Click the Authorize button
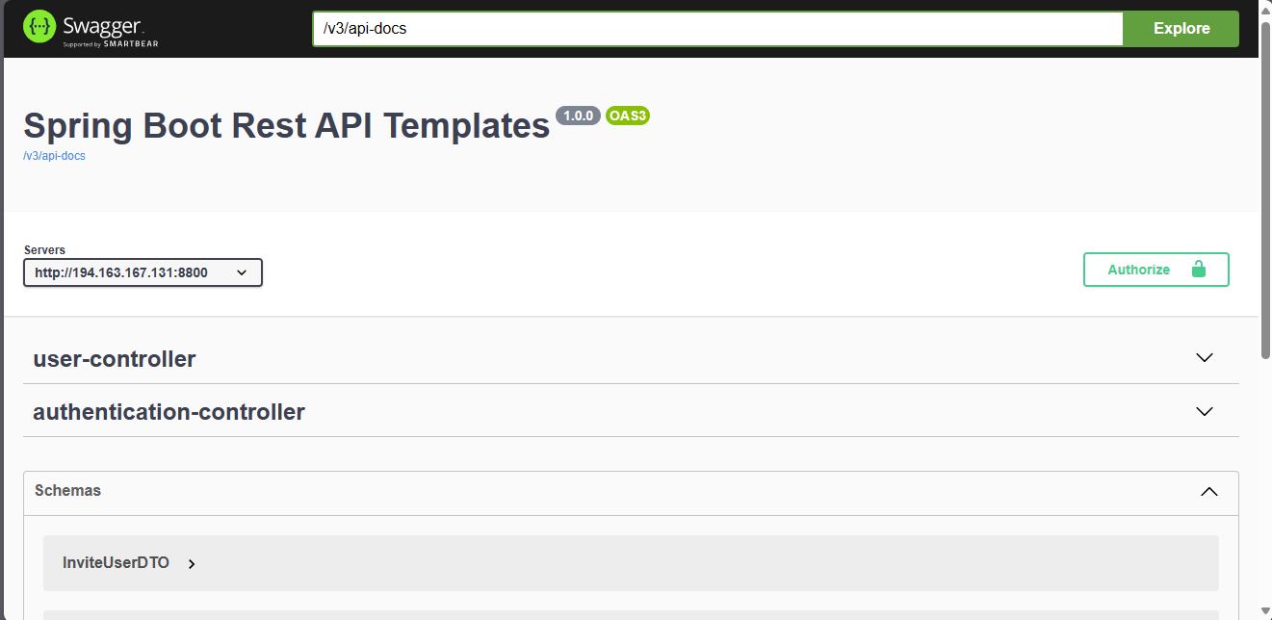The width and height of the screenshot is (1272, 620). (1156, 270)
